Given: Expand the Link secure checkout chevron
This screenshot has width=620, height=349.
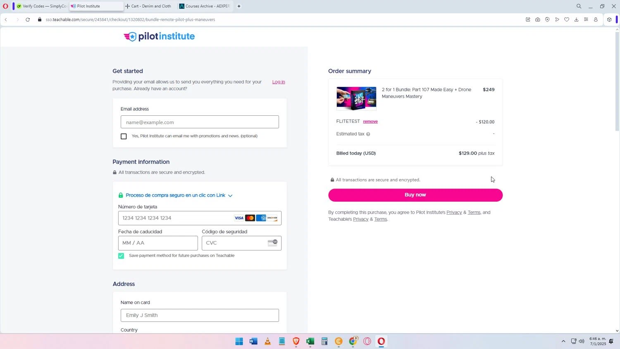Looking at the screenshot, I should point(230,196).
